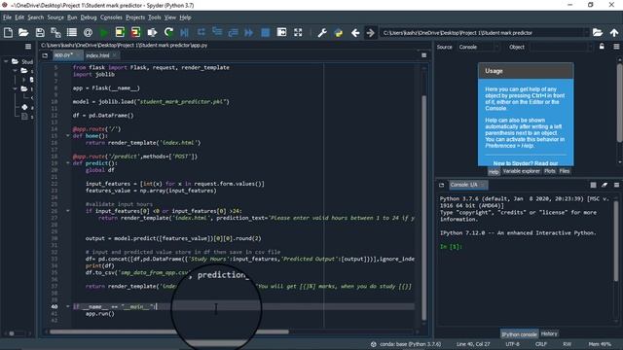
Task: Click the editor horizontal scrollbar
Action: point(168,332)
